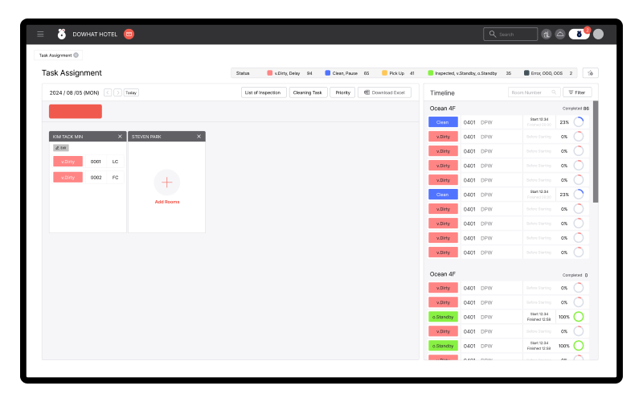Viewport: 643px width, 402px height.
Task: Remove KIM TACK MIN card
Action: tap(120, 137)
